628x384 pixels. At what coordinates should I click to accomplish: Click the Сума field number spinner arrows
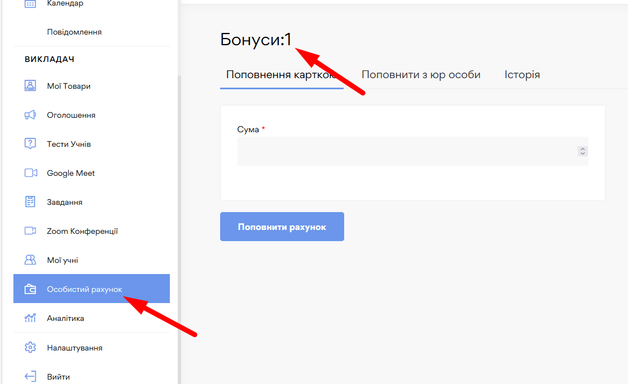point(583,151)
